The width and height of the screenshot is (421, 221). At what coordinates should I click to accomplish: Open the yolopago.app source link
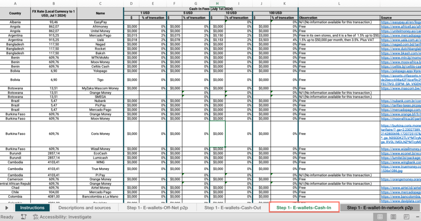[400, 71]
